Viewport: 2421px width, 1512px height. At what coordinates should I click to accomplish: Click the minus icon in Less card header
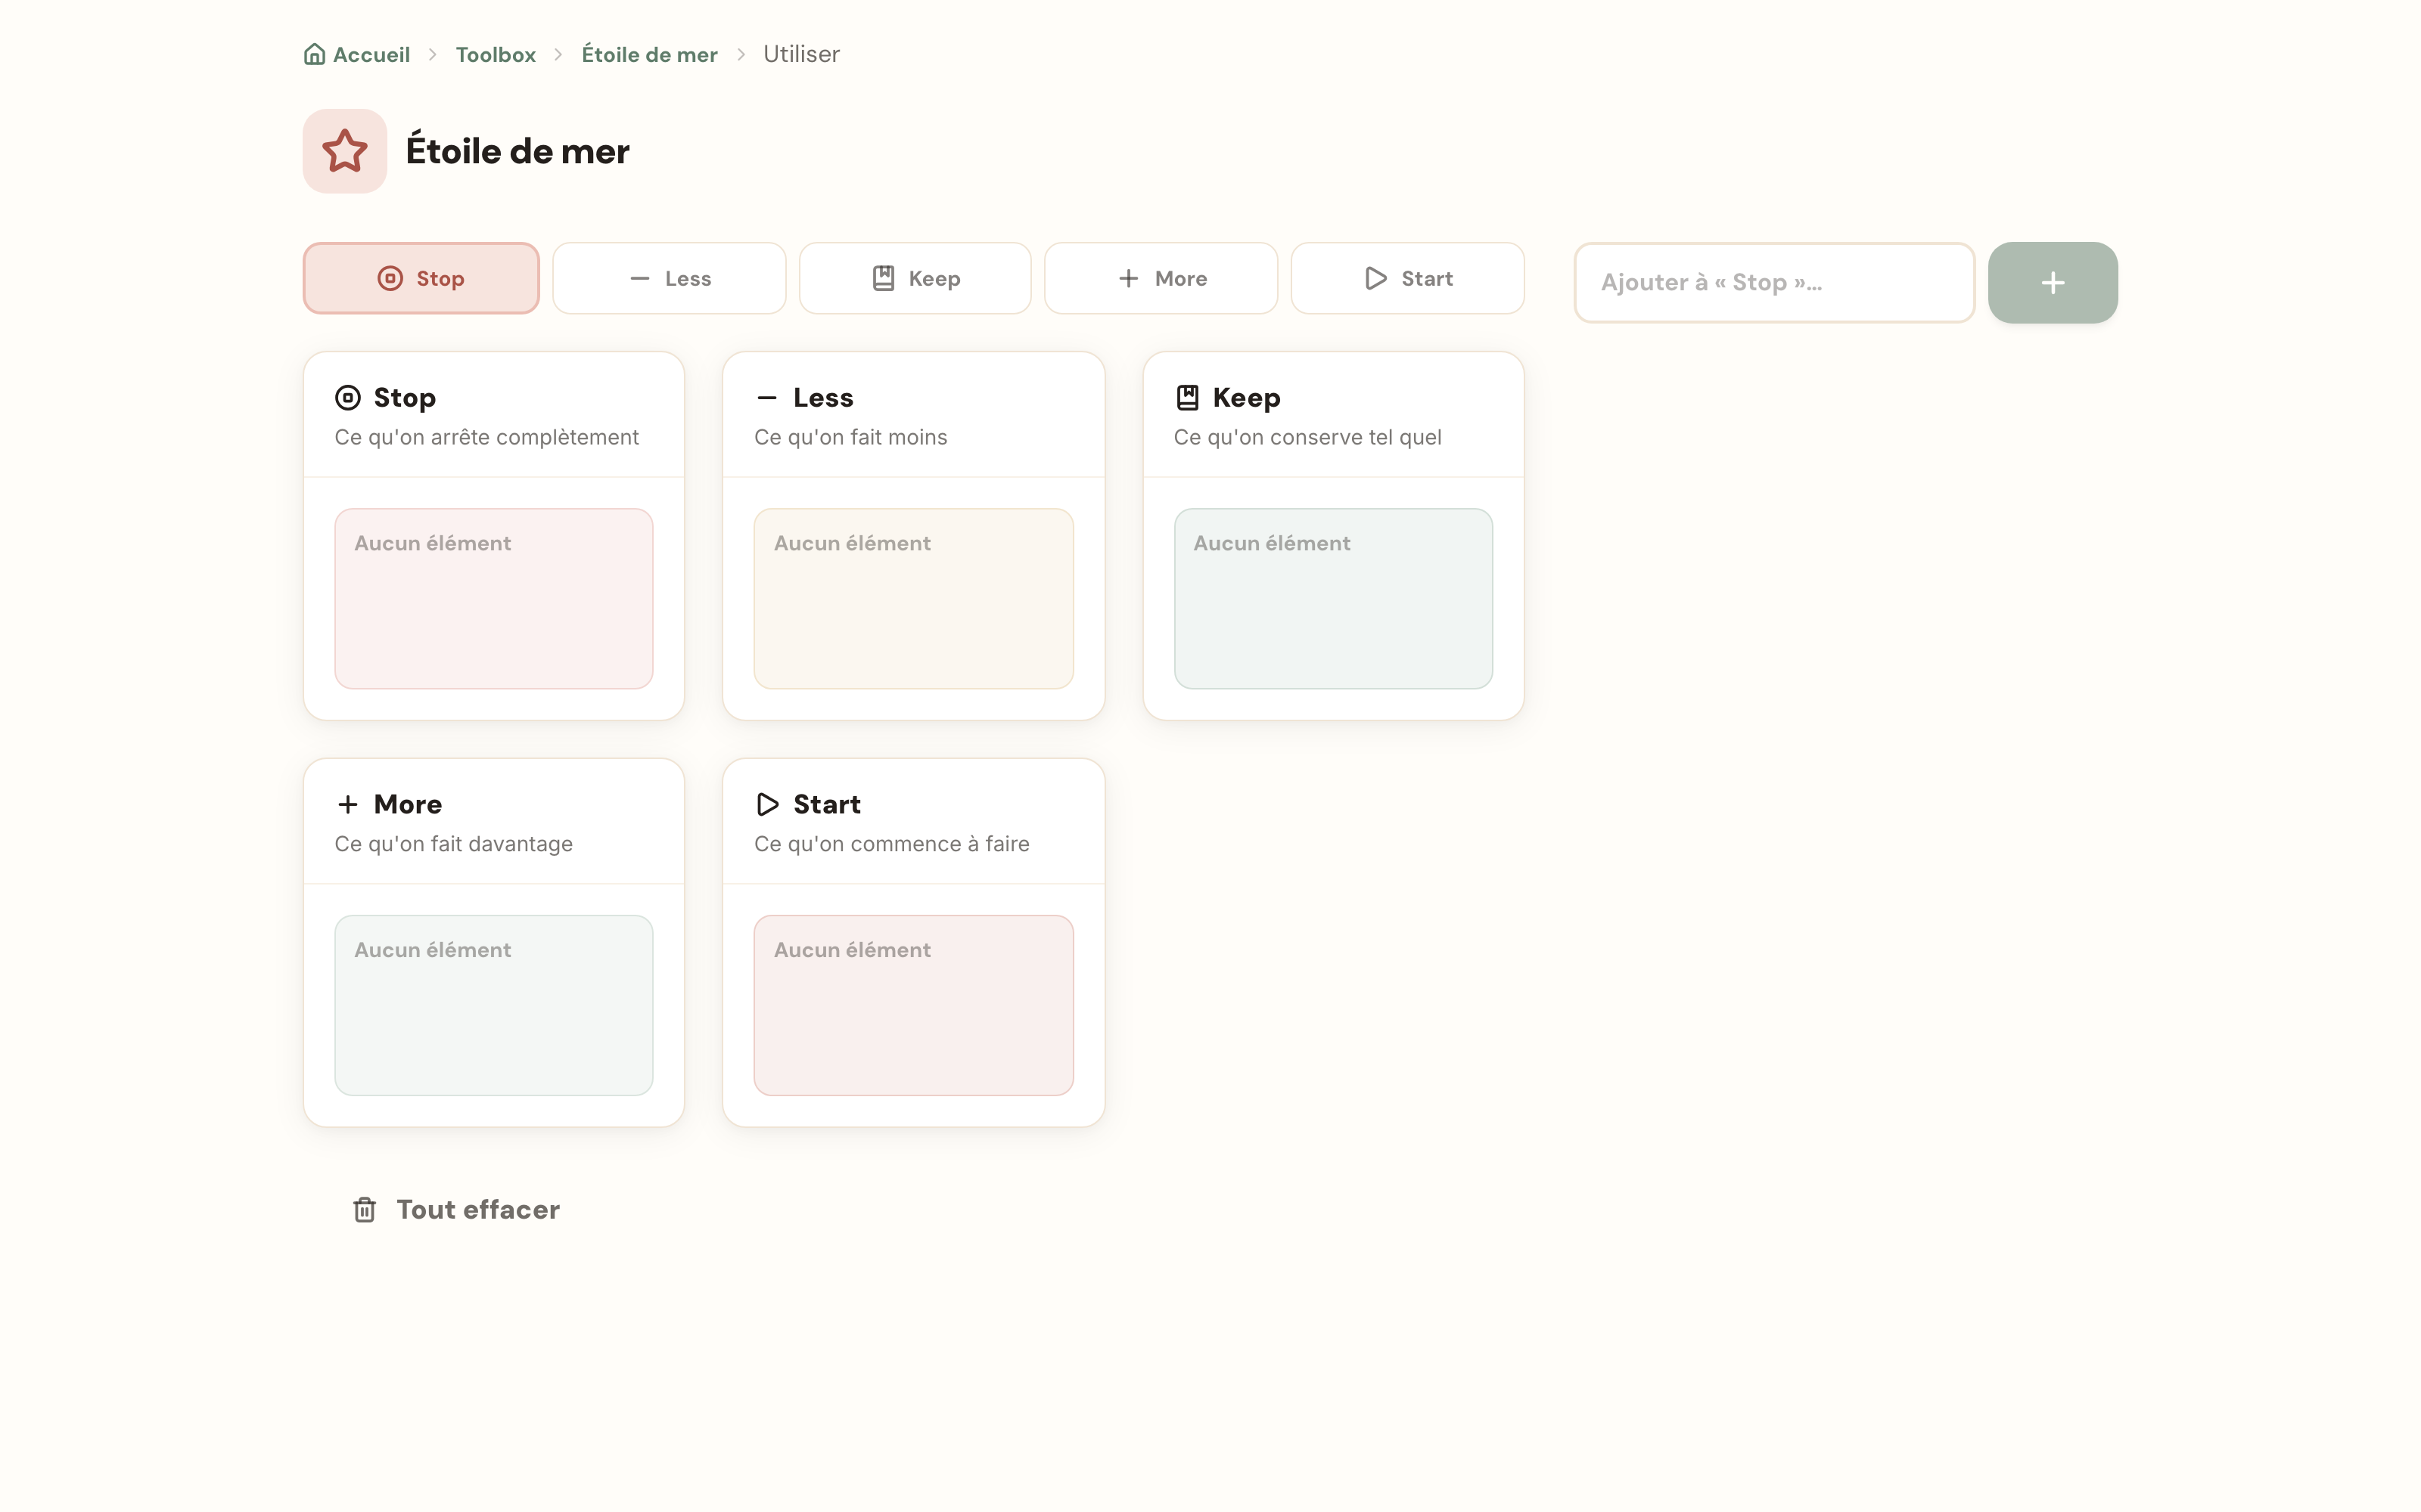(767, 398)
